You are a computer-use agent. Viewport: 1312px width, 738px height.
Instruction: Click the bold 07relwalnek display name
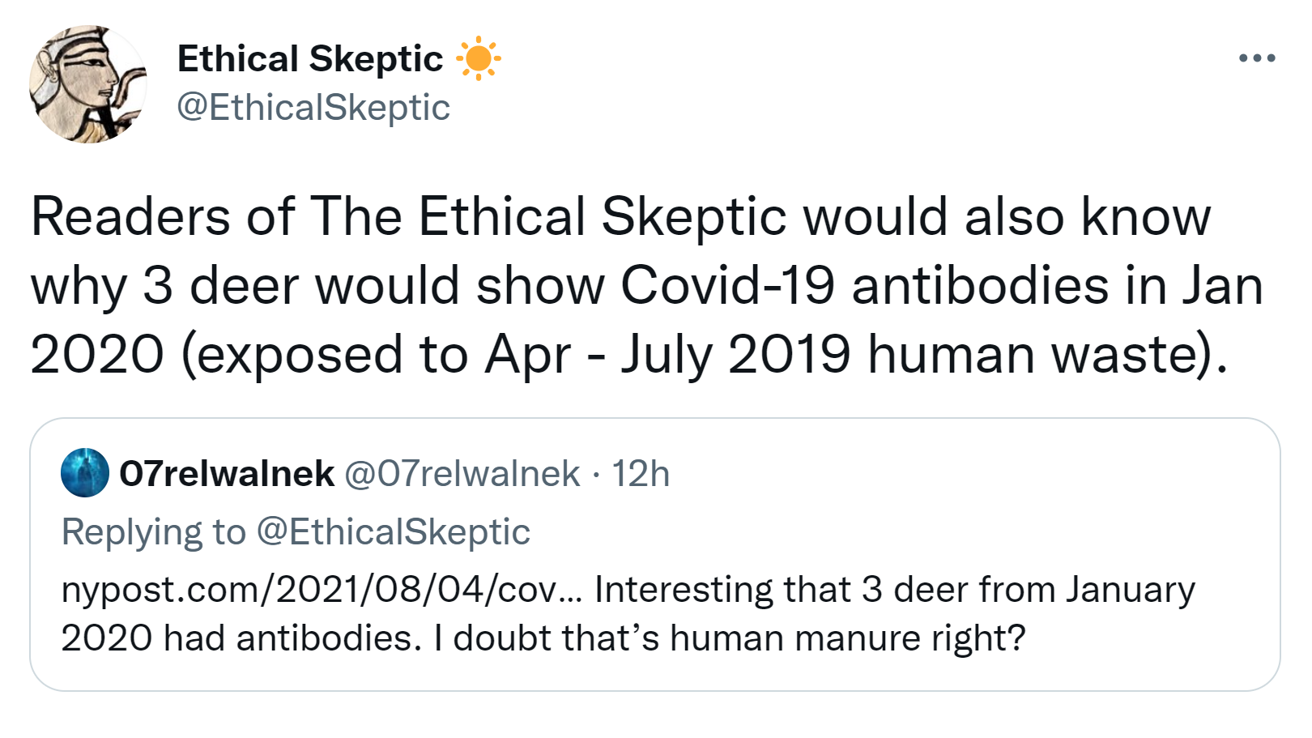coord(227,474)
